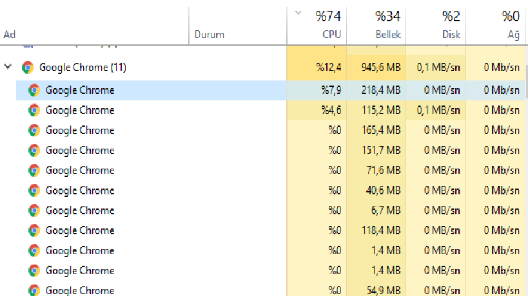Click the 115,2 MB memory cell
This screenshot has width=528, height=296.
[376, 110]
